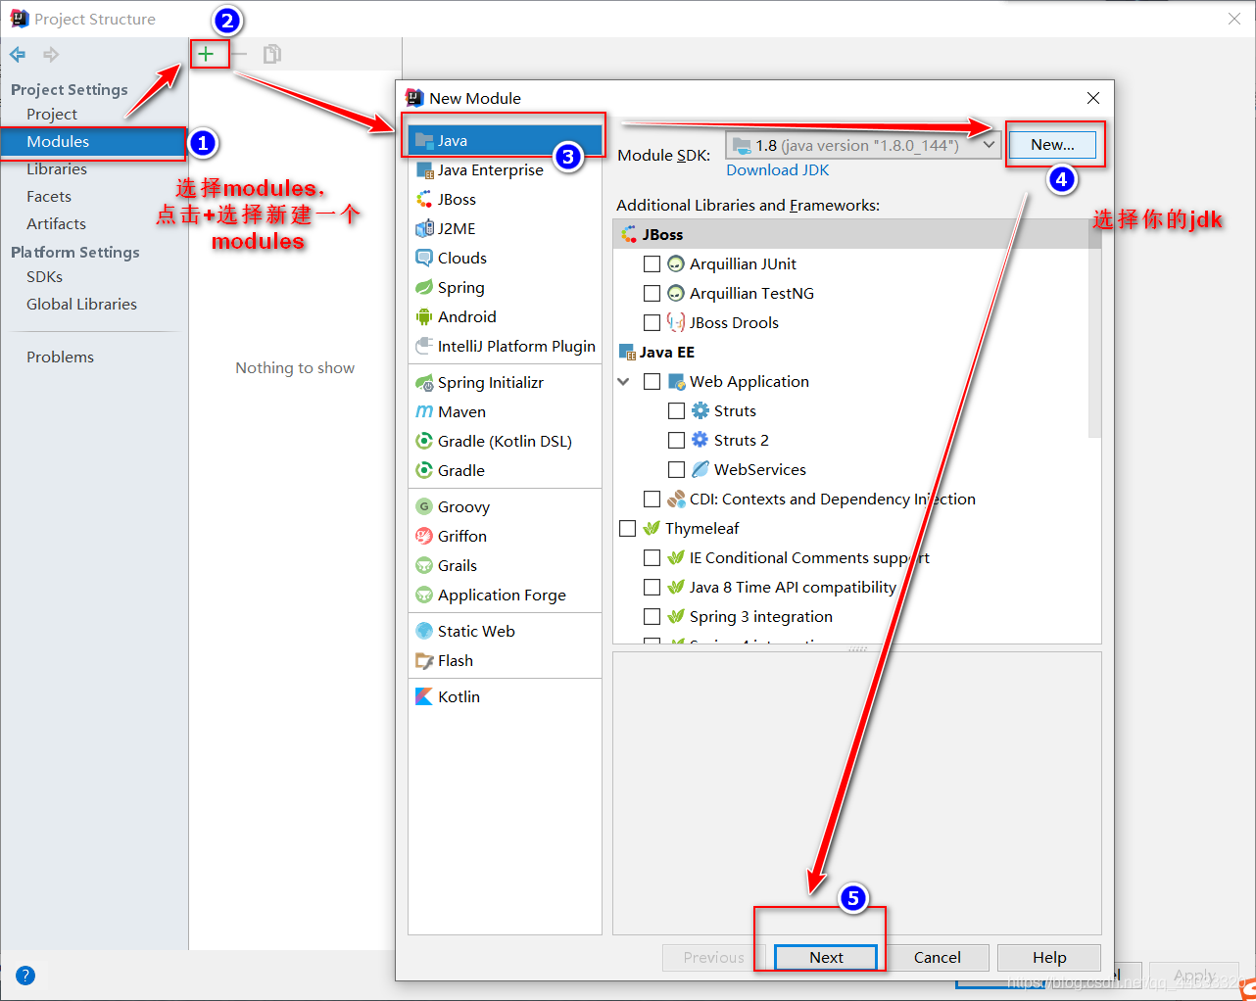Select the Griffon icon
Viewport: 1256px width, 1001px height.
(424, 537)
